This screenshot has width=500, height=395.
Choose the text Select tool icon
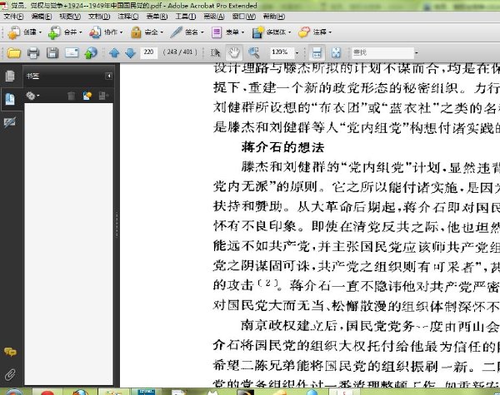(x=215, y=52)
